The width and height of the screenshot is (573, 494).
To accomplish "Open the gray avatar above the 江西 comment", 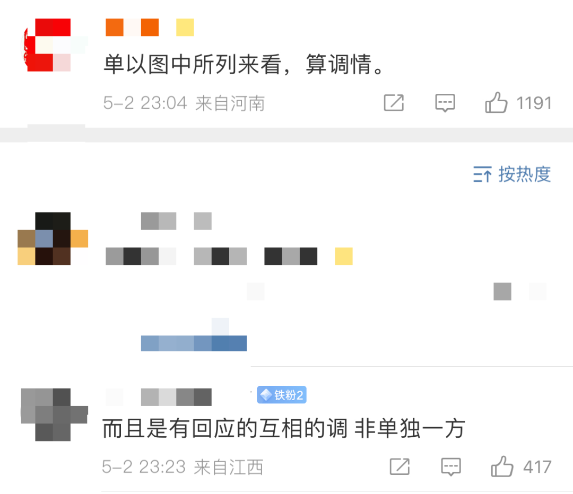I will pos(54,414).
